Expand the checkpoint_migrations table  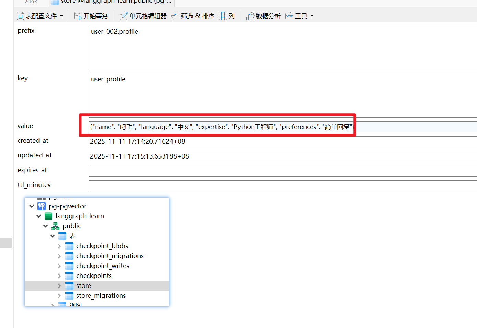coord(59,256)
